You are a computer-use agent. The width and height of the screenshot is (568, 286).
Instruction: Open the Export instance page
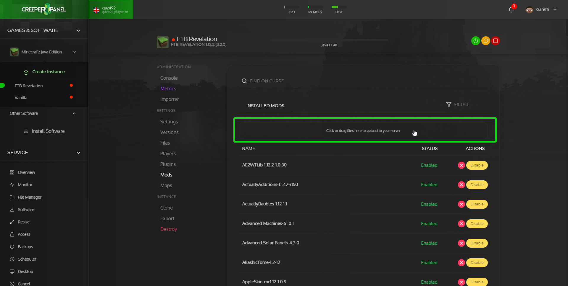click(167, 218)
